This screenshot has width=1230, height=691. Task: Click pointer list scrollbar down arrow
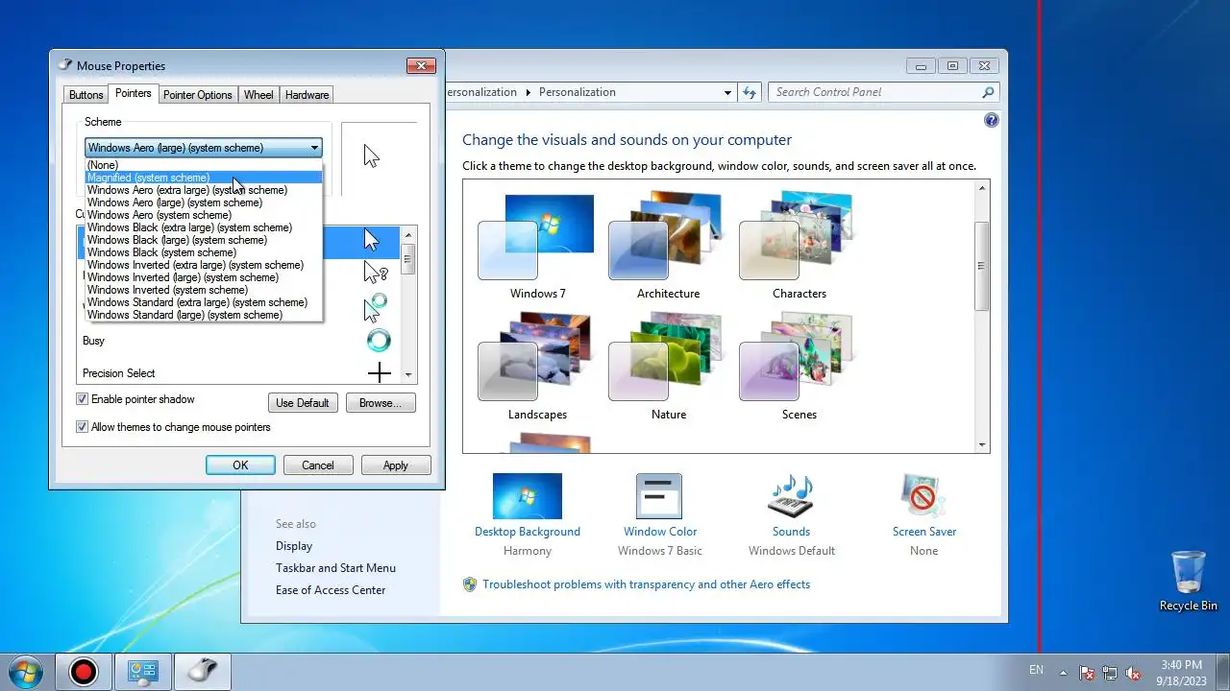[408, 375]
